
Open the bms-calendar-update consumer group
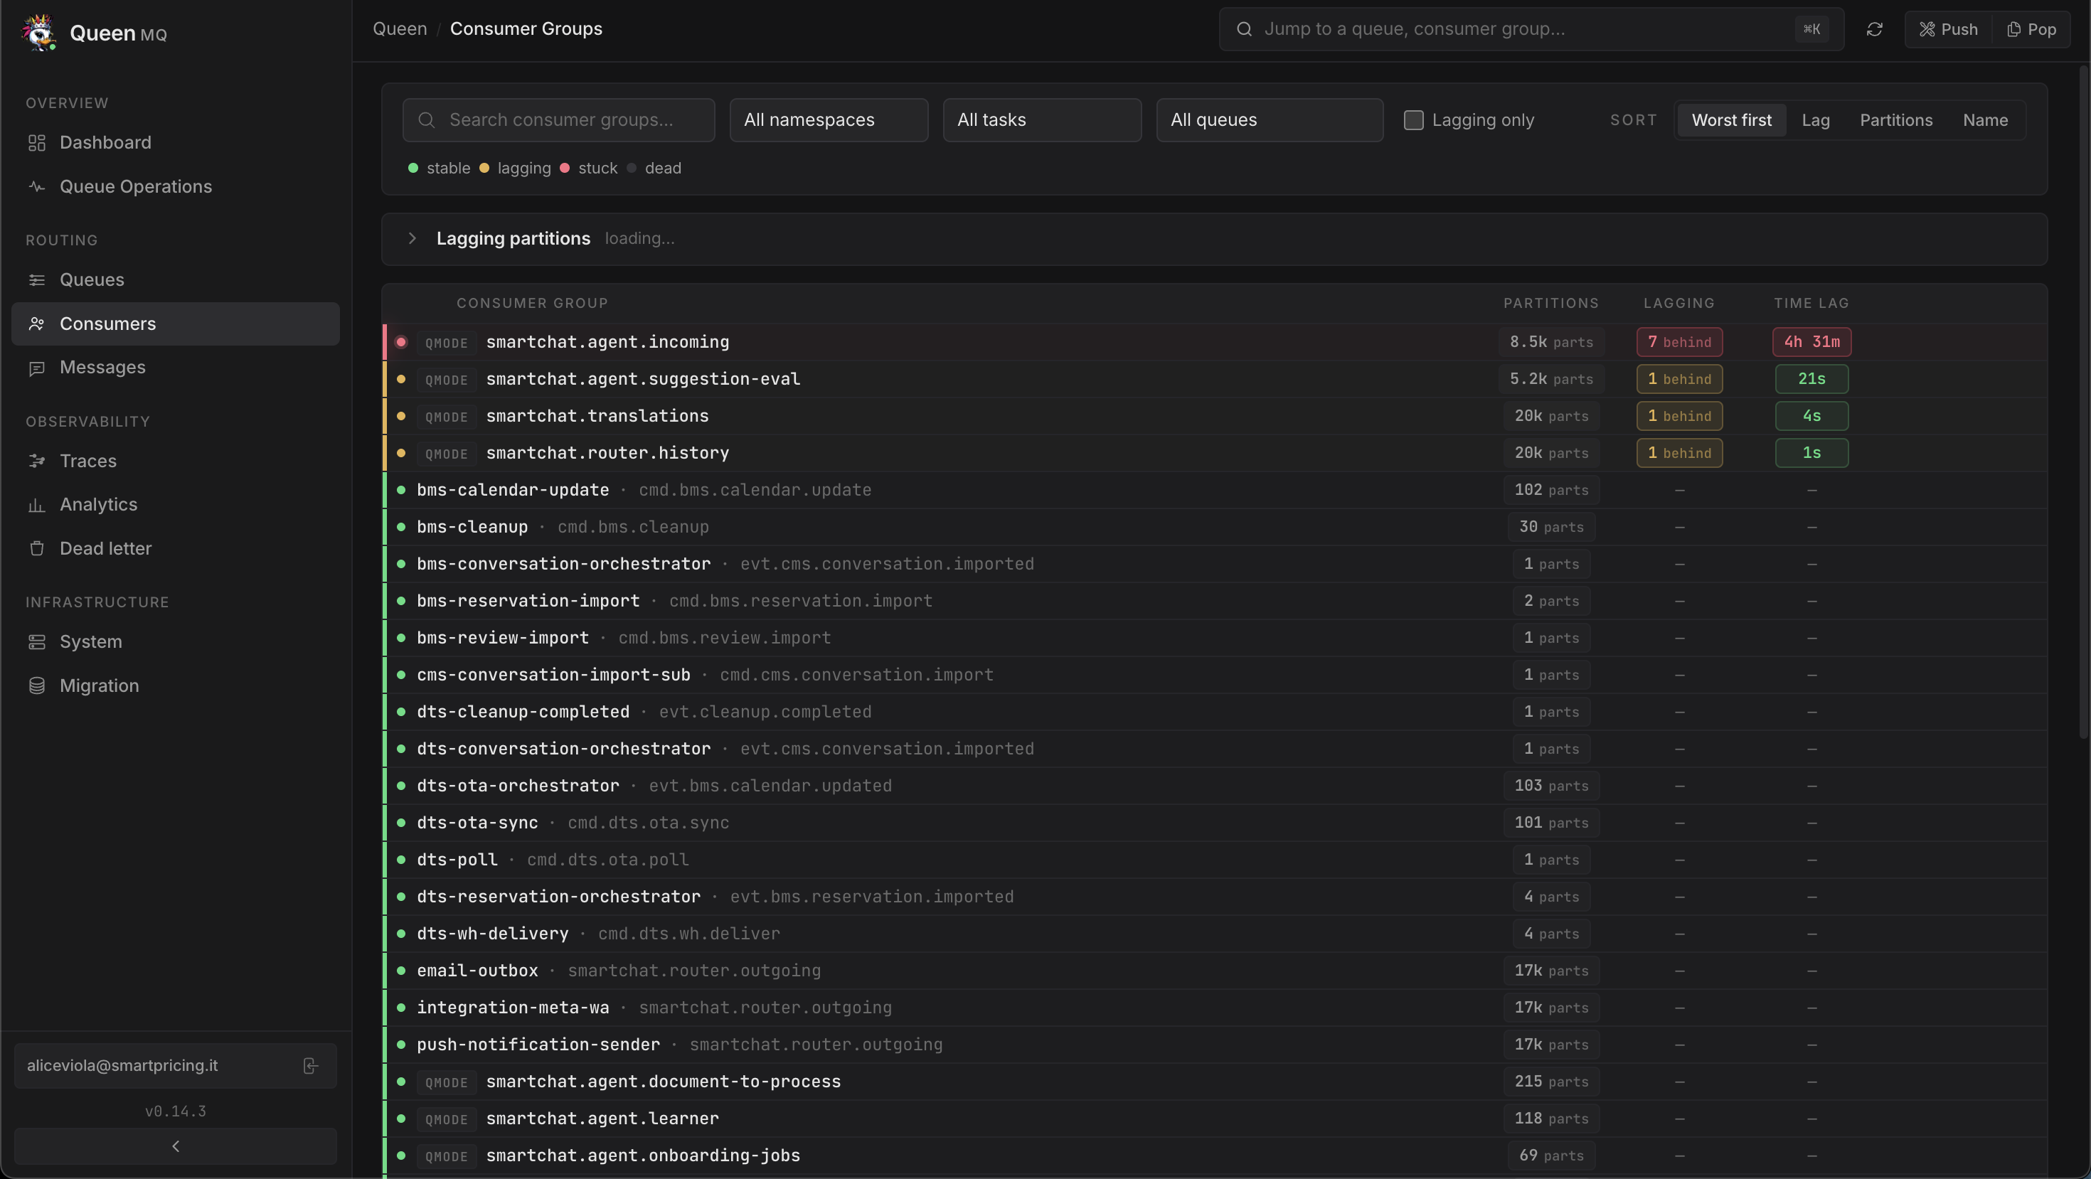(x=1214, y=490)
